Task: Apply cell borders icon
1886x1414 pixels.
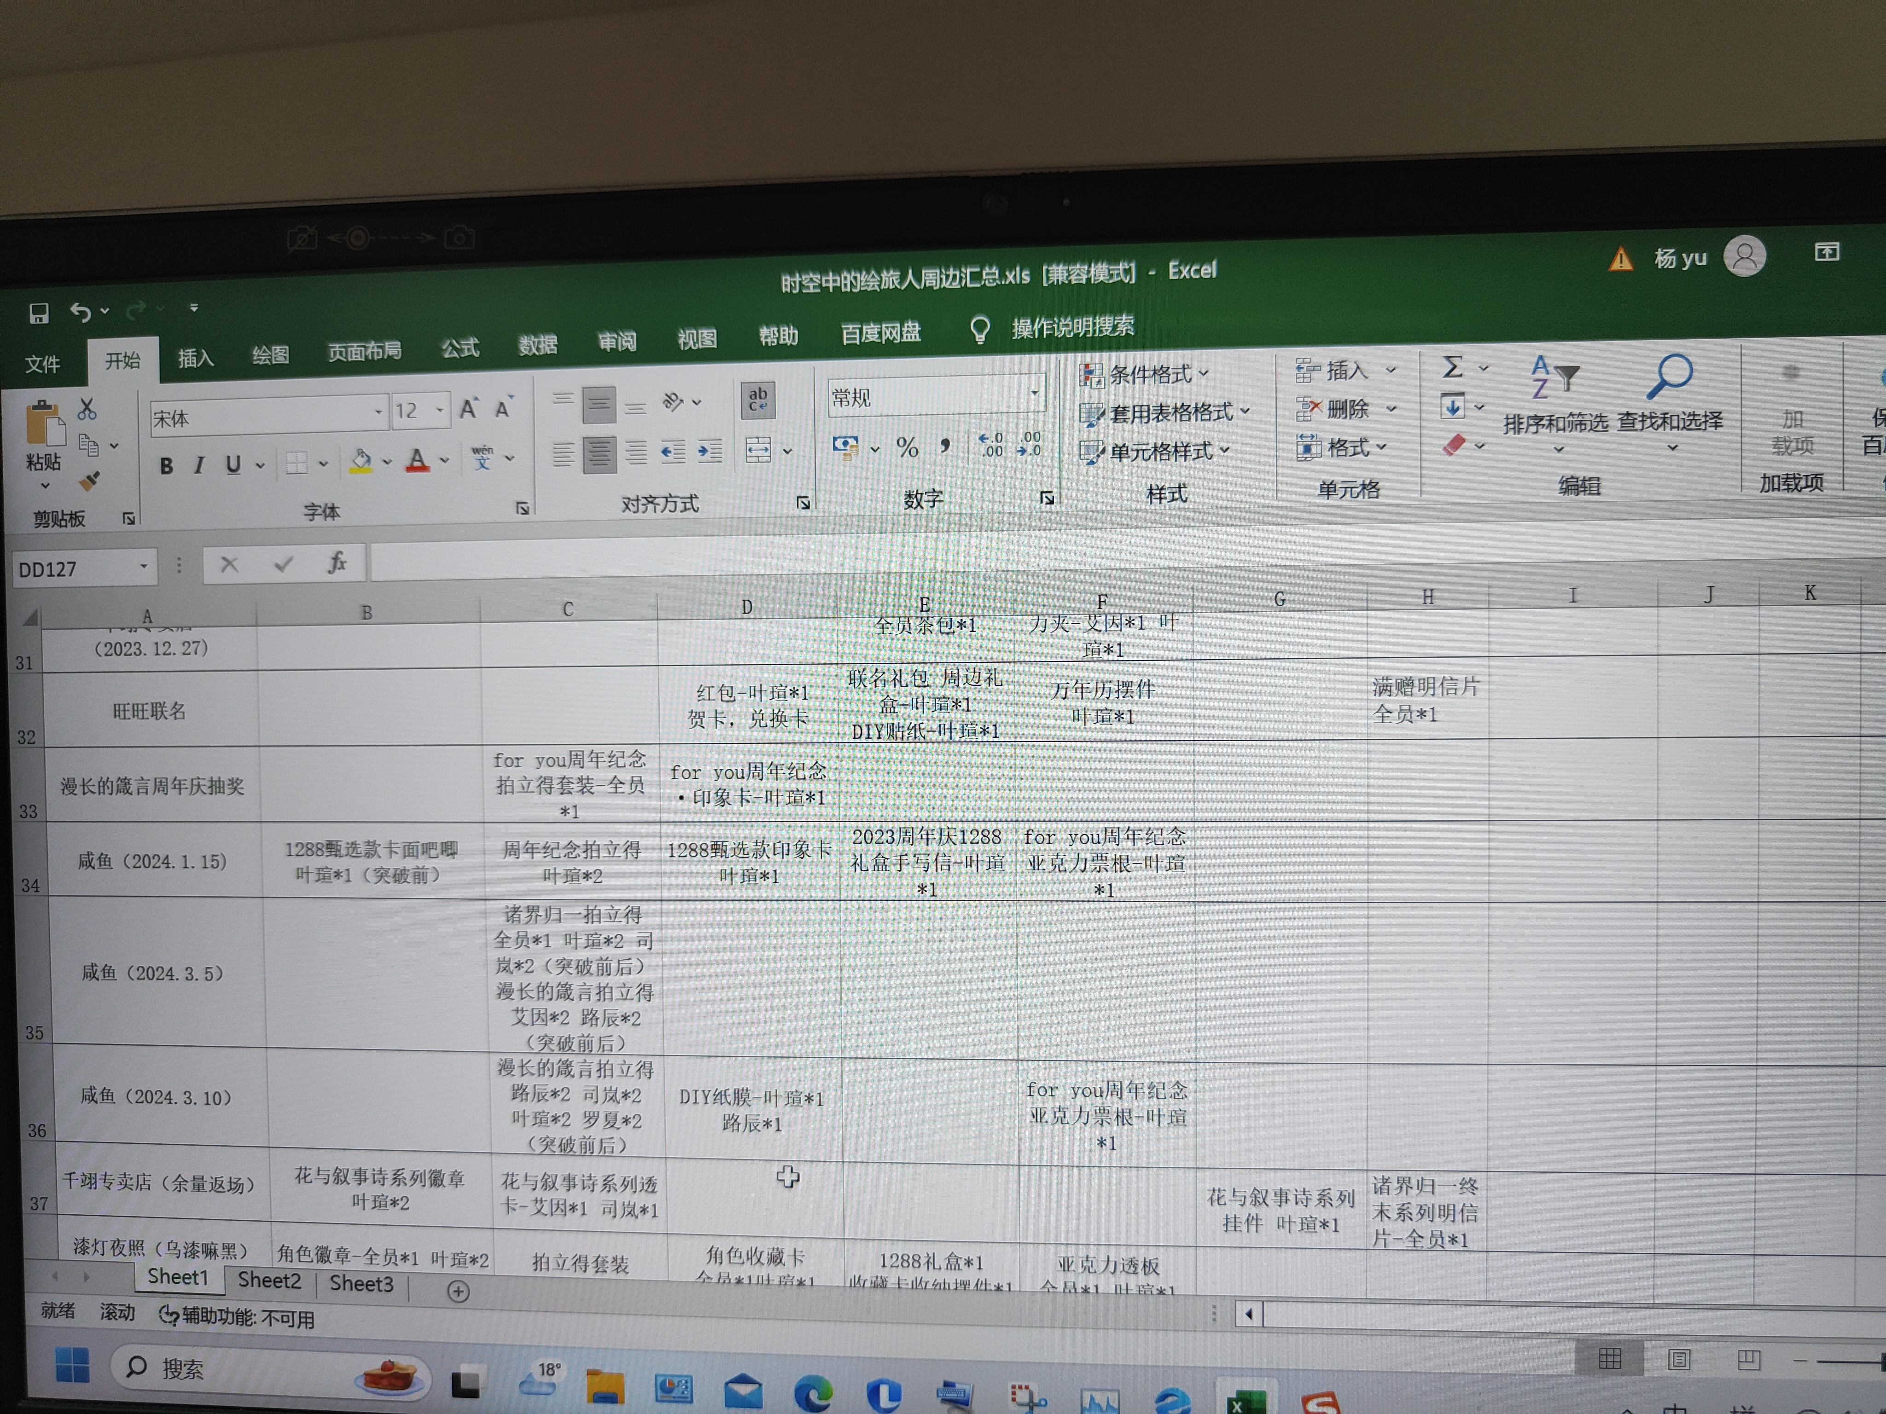Action: point(297,463)
